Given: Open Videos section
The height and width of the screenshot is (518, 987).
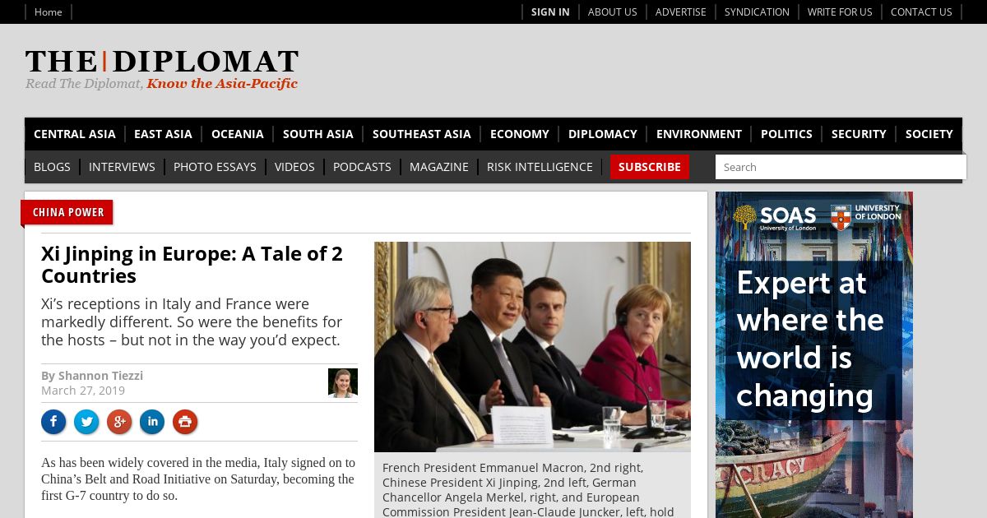Looking at the screenshot, I should click(294, 167).
